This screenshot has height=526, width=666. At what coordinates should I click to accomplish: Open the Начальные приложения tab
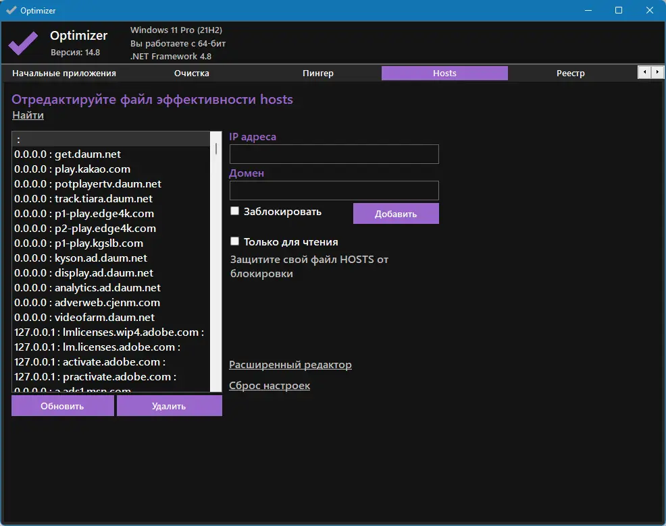64,73
